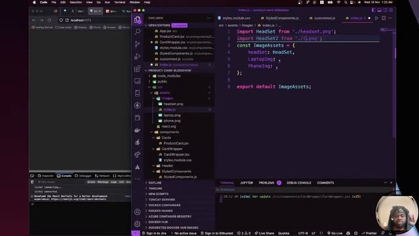
Task: Open the Search view in activity bar
Action: click(137, 31)
